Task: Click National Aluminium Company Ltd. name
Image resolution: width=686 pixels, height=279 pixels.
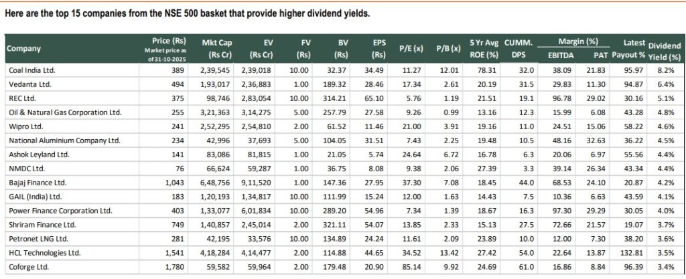Action: 63,141
